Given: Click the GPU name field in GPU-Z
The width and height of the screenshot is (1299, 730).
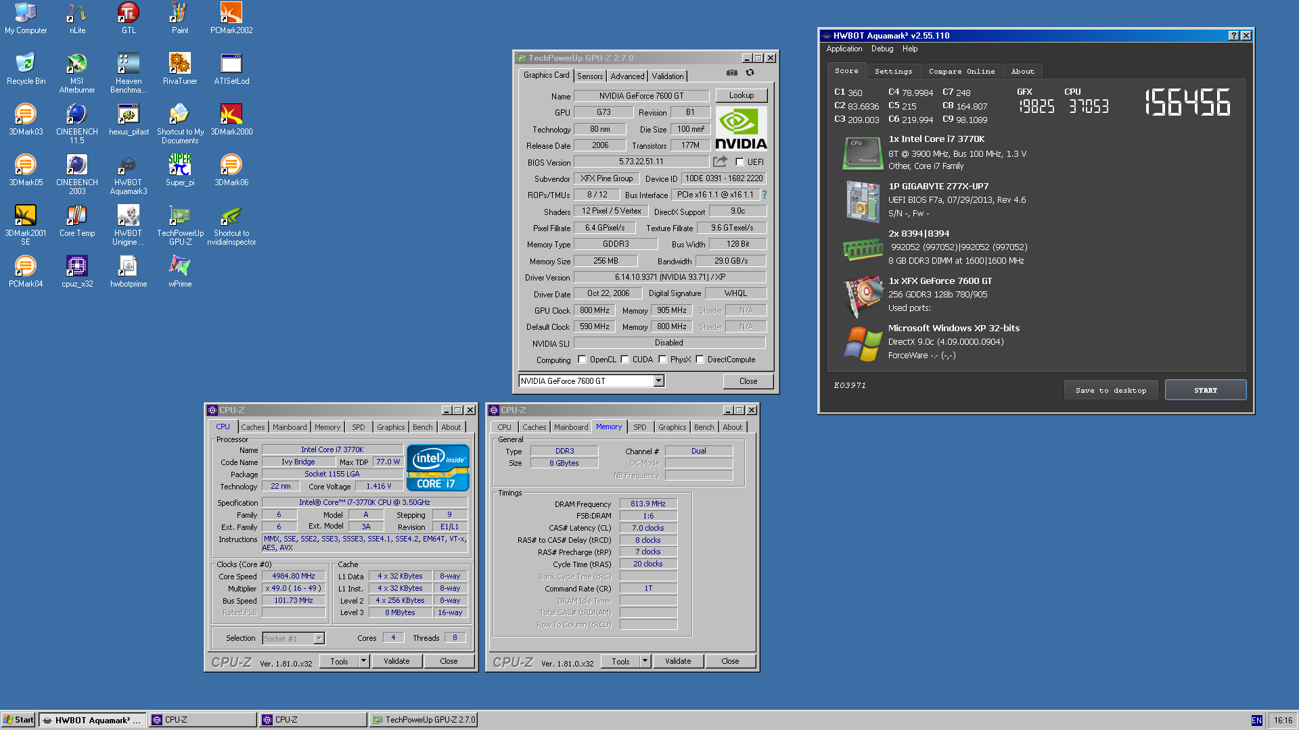Looking at the screenshot, I should pos(641,96).
